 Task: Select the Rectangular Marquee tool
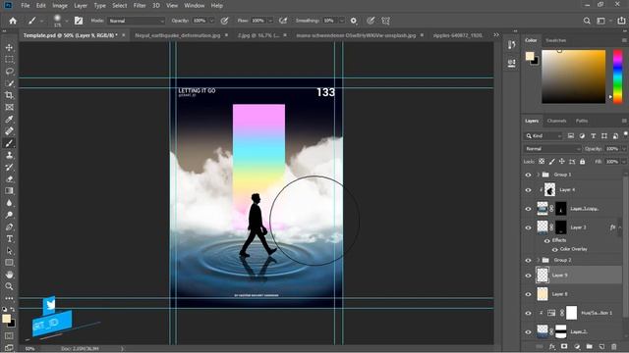click(9, 59)
